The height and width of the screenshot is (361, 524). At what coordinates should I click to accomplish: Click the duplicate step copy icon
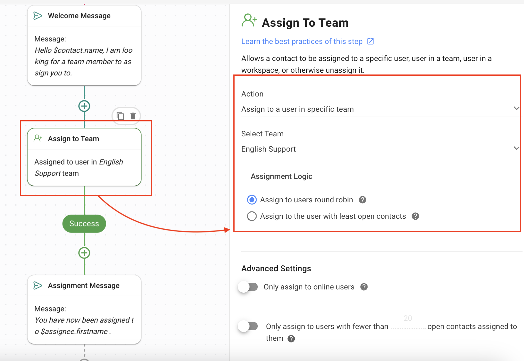tap(120, 116)
